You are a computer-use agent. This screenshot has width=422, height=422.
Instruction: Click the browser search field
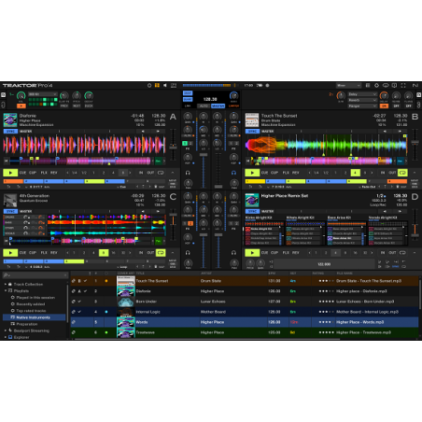[35, 275]
